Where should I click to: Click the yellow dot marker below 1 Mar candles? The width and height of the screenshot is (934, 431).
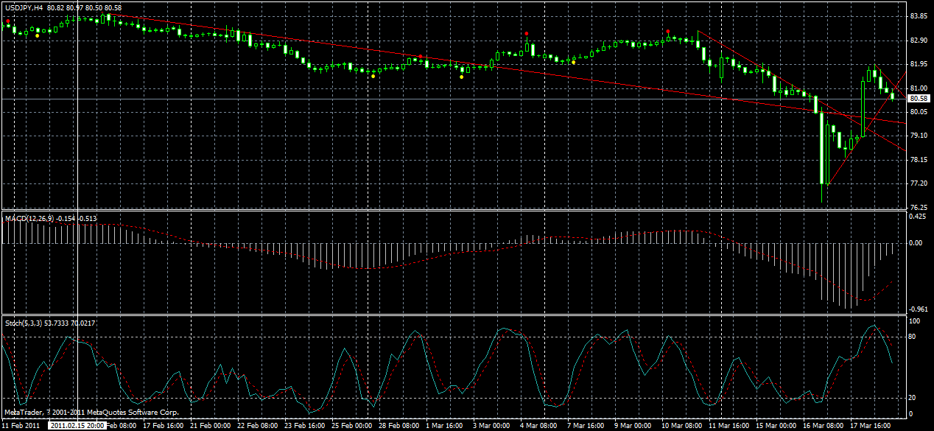461,77
